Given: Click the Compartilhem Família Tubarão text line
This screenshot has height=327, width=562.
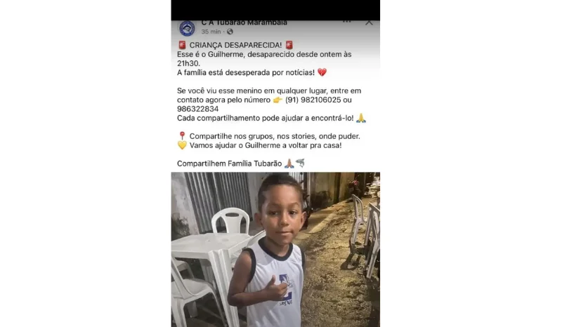Looking at the screenshot, I should click(x=230, y=163).
